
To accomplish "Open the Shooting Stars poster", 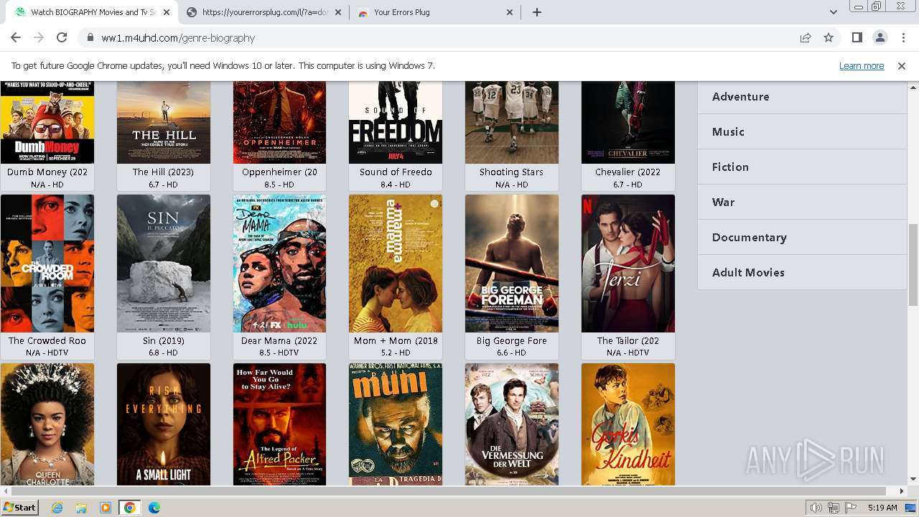I will coord(512,123).
